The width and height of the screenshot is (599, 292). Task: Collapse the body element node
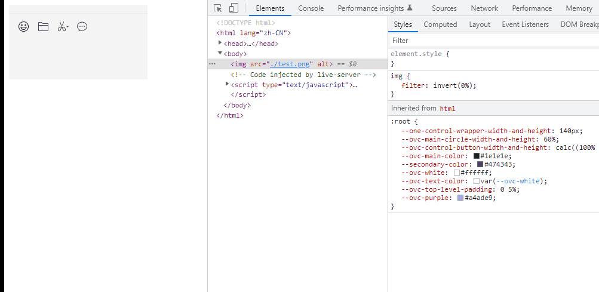pos(220,53)
